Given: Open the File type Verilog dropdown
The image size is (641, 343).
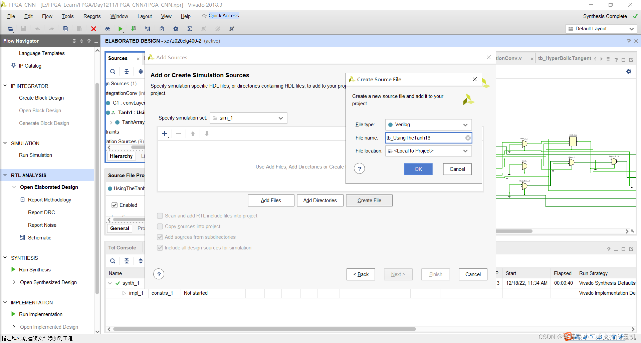Looking at the screenshot, I should (428, 125).
